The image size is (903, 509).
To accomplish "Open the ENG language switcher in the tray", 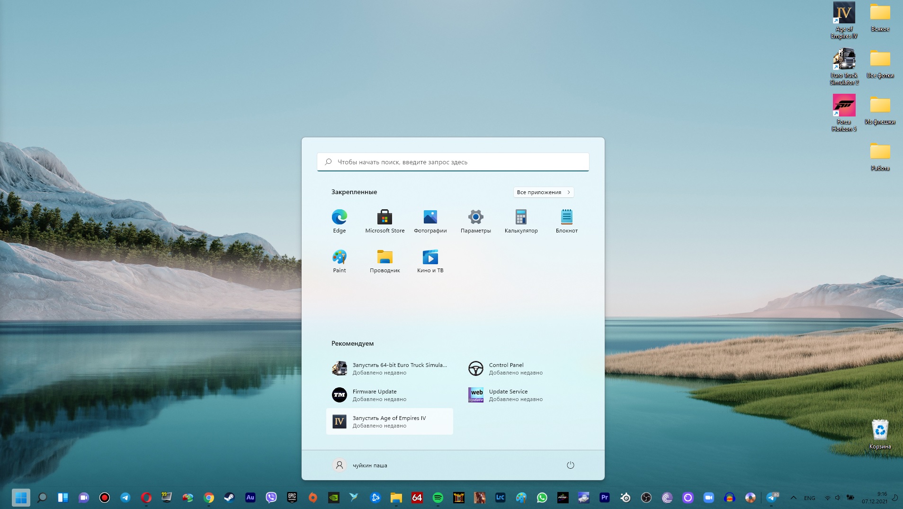I will pos(809,498).
